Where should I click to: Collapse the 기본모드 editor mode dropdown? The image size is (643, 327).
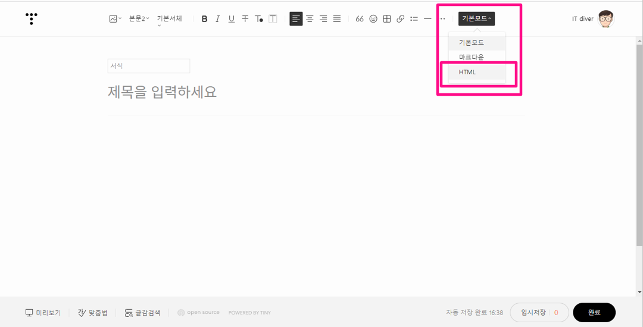[x=476, y=19]
